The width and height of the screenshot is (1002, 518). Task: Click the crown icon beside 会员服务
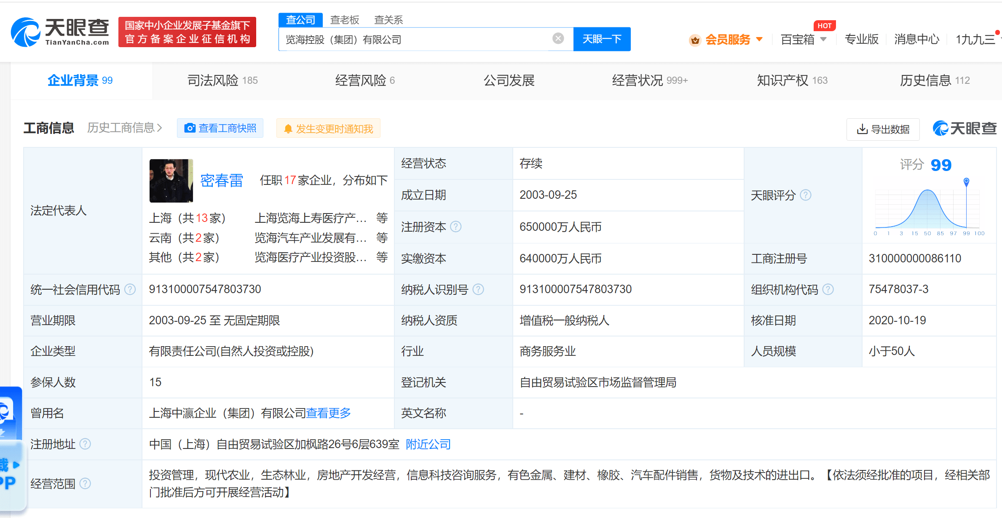[x=695, y=40]
